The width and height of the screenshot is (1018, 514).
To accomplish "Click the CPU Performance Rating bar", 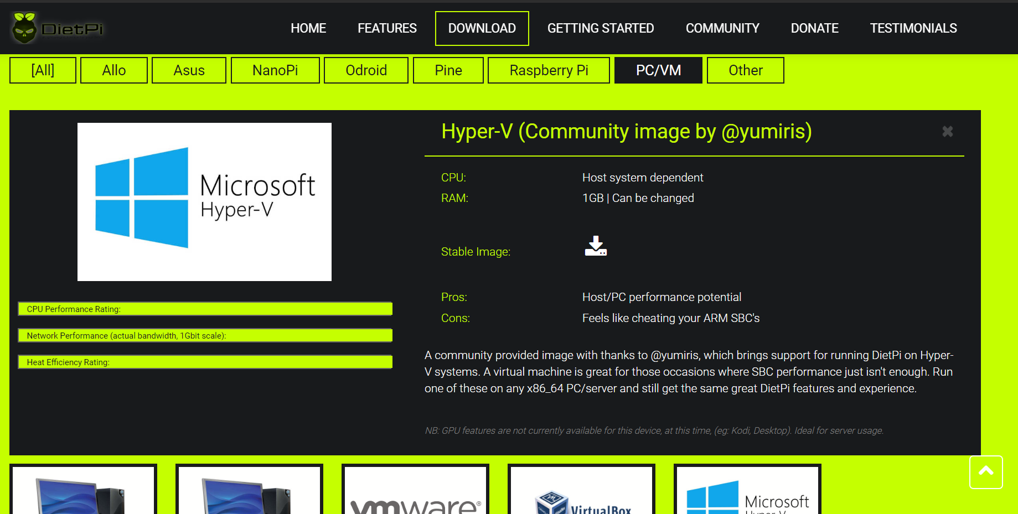I will [x=205, y=309].
